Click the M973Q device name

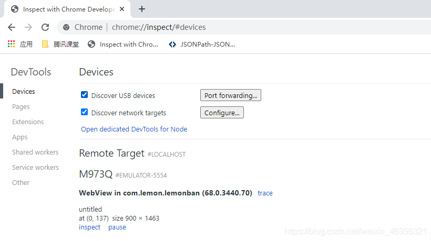[96, 174]
